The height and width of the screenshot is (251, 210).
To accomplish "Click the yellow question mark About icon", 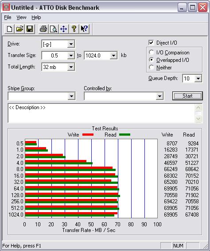I will point(74,29).
